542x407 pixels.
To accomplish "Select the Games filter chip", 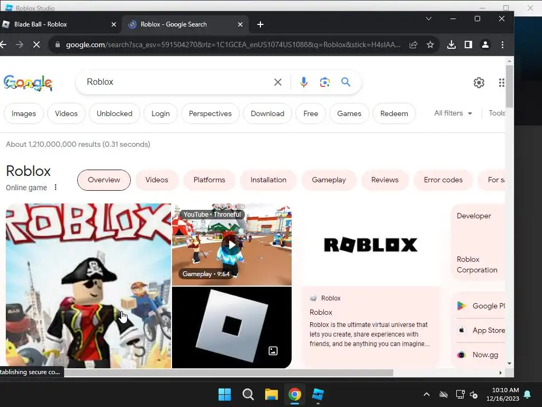I will click(349, 113).
